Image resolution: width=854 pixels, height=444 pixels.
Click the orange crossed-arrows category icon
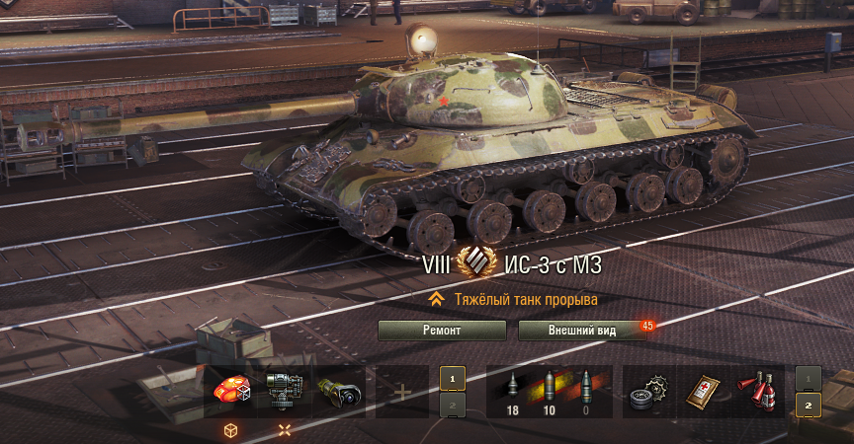tap(285, 431)
